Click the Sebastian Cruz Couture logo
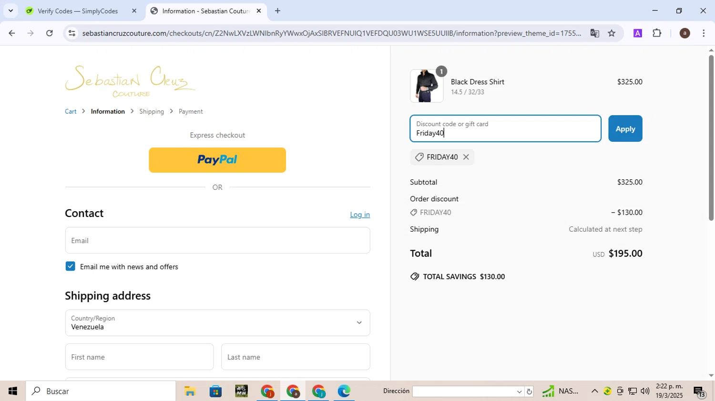The width and height of the screenshot is (715, 401). (x=130, y=81)
